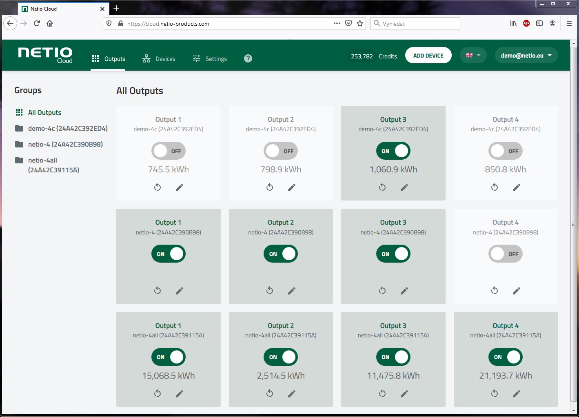This screenshot has width=579, height=417.
Task: Switch off Output 3 of demo-4c
Action: [393, 151]
